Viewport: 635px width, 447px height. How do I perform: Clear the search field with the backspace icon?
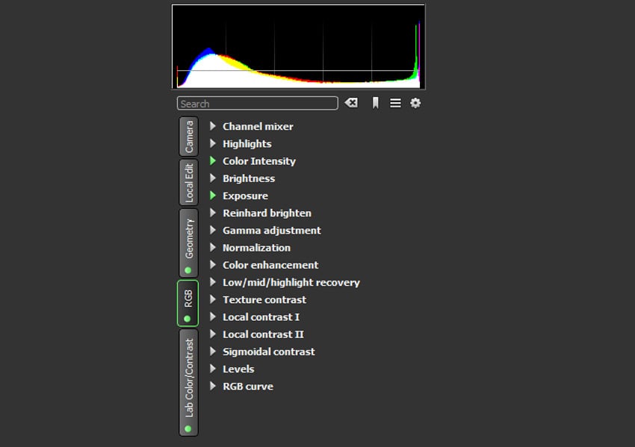351,103
